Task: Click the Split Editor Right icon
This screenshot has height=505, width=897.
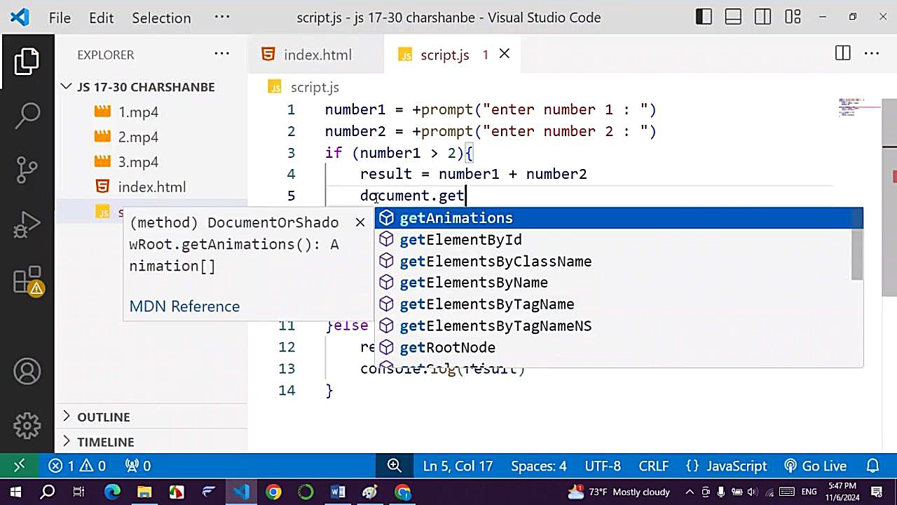Action: coord(842,54)
